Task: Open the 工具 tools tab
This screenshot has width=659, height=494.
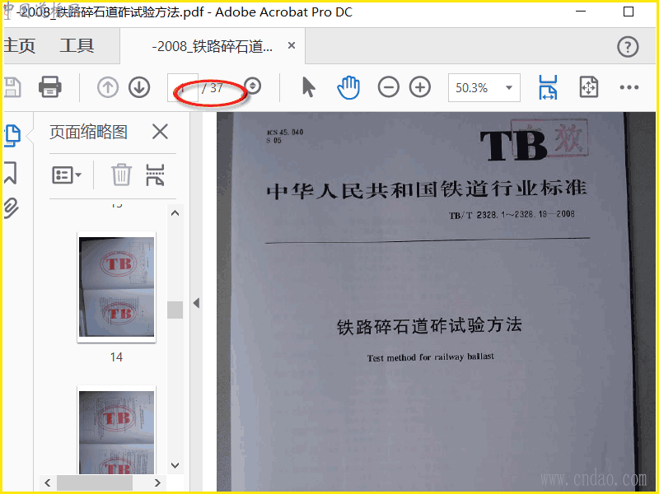Action: 77,45
